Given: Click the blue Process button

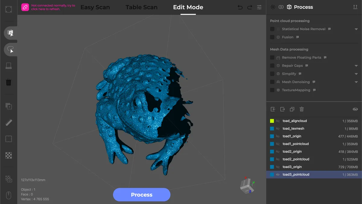Looking at the screenshot, I should pos(142,195).
